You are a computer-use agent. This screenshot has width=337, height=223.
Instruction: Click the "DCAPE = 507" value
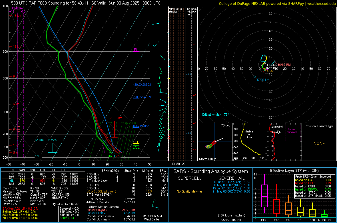pos(12,201)
